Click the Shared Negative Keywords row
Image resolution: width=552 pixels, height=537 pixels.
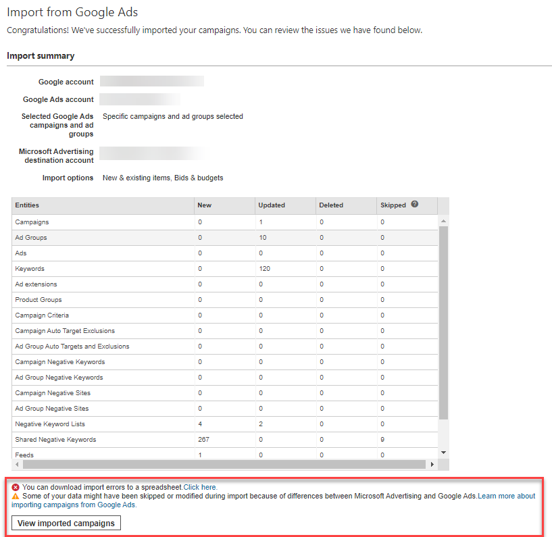[55, 440]
